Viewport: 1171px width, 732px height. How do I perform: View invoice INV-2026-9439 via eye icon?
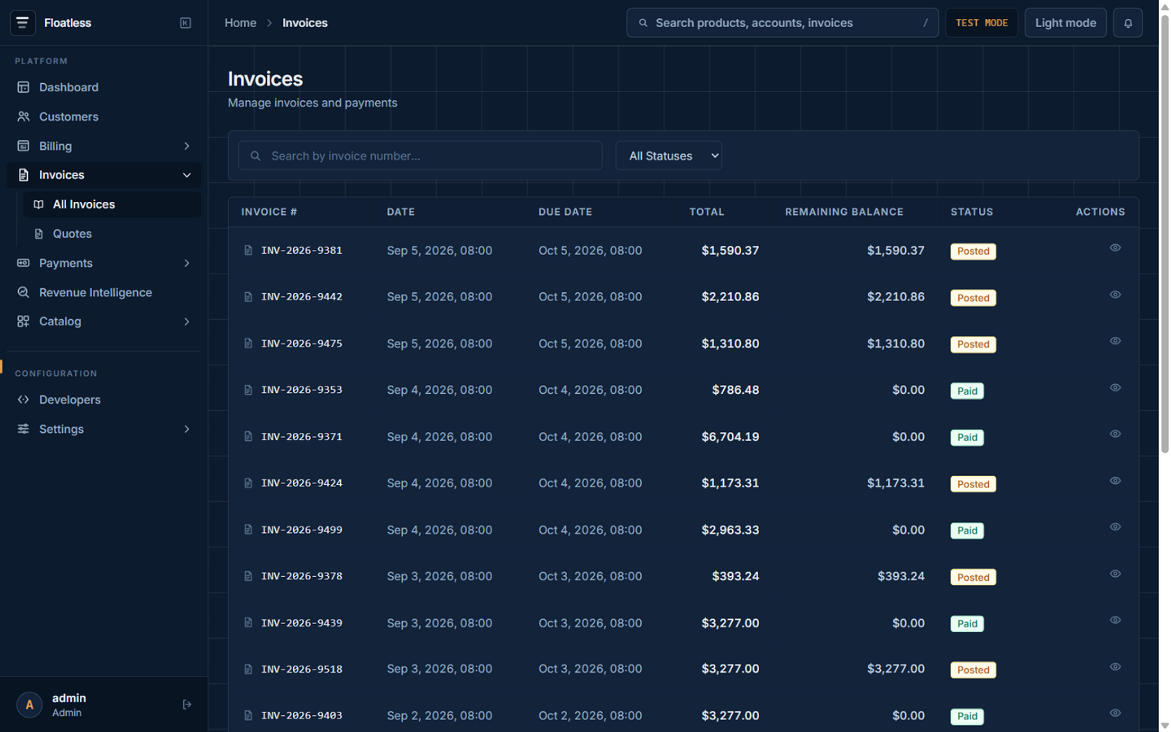click(1115, 620)
